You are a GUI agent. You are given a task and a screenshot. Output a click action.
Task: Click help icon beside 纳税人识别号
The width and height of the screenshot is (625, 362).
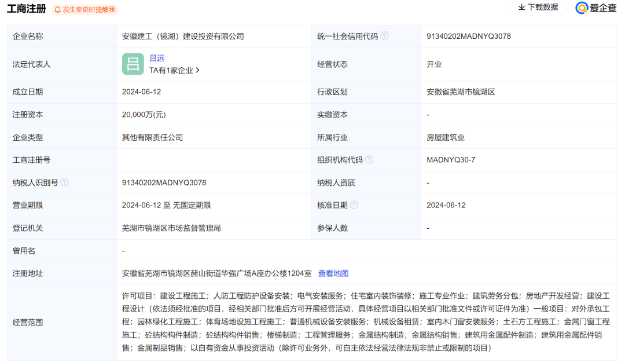[x=64, y=182]
